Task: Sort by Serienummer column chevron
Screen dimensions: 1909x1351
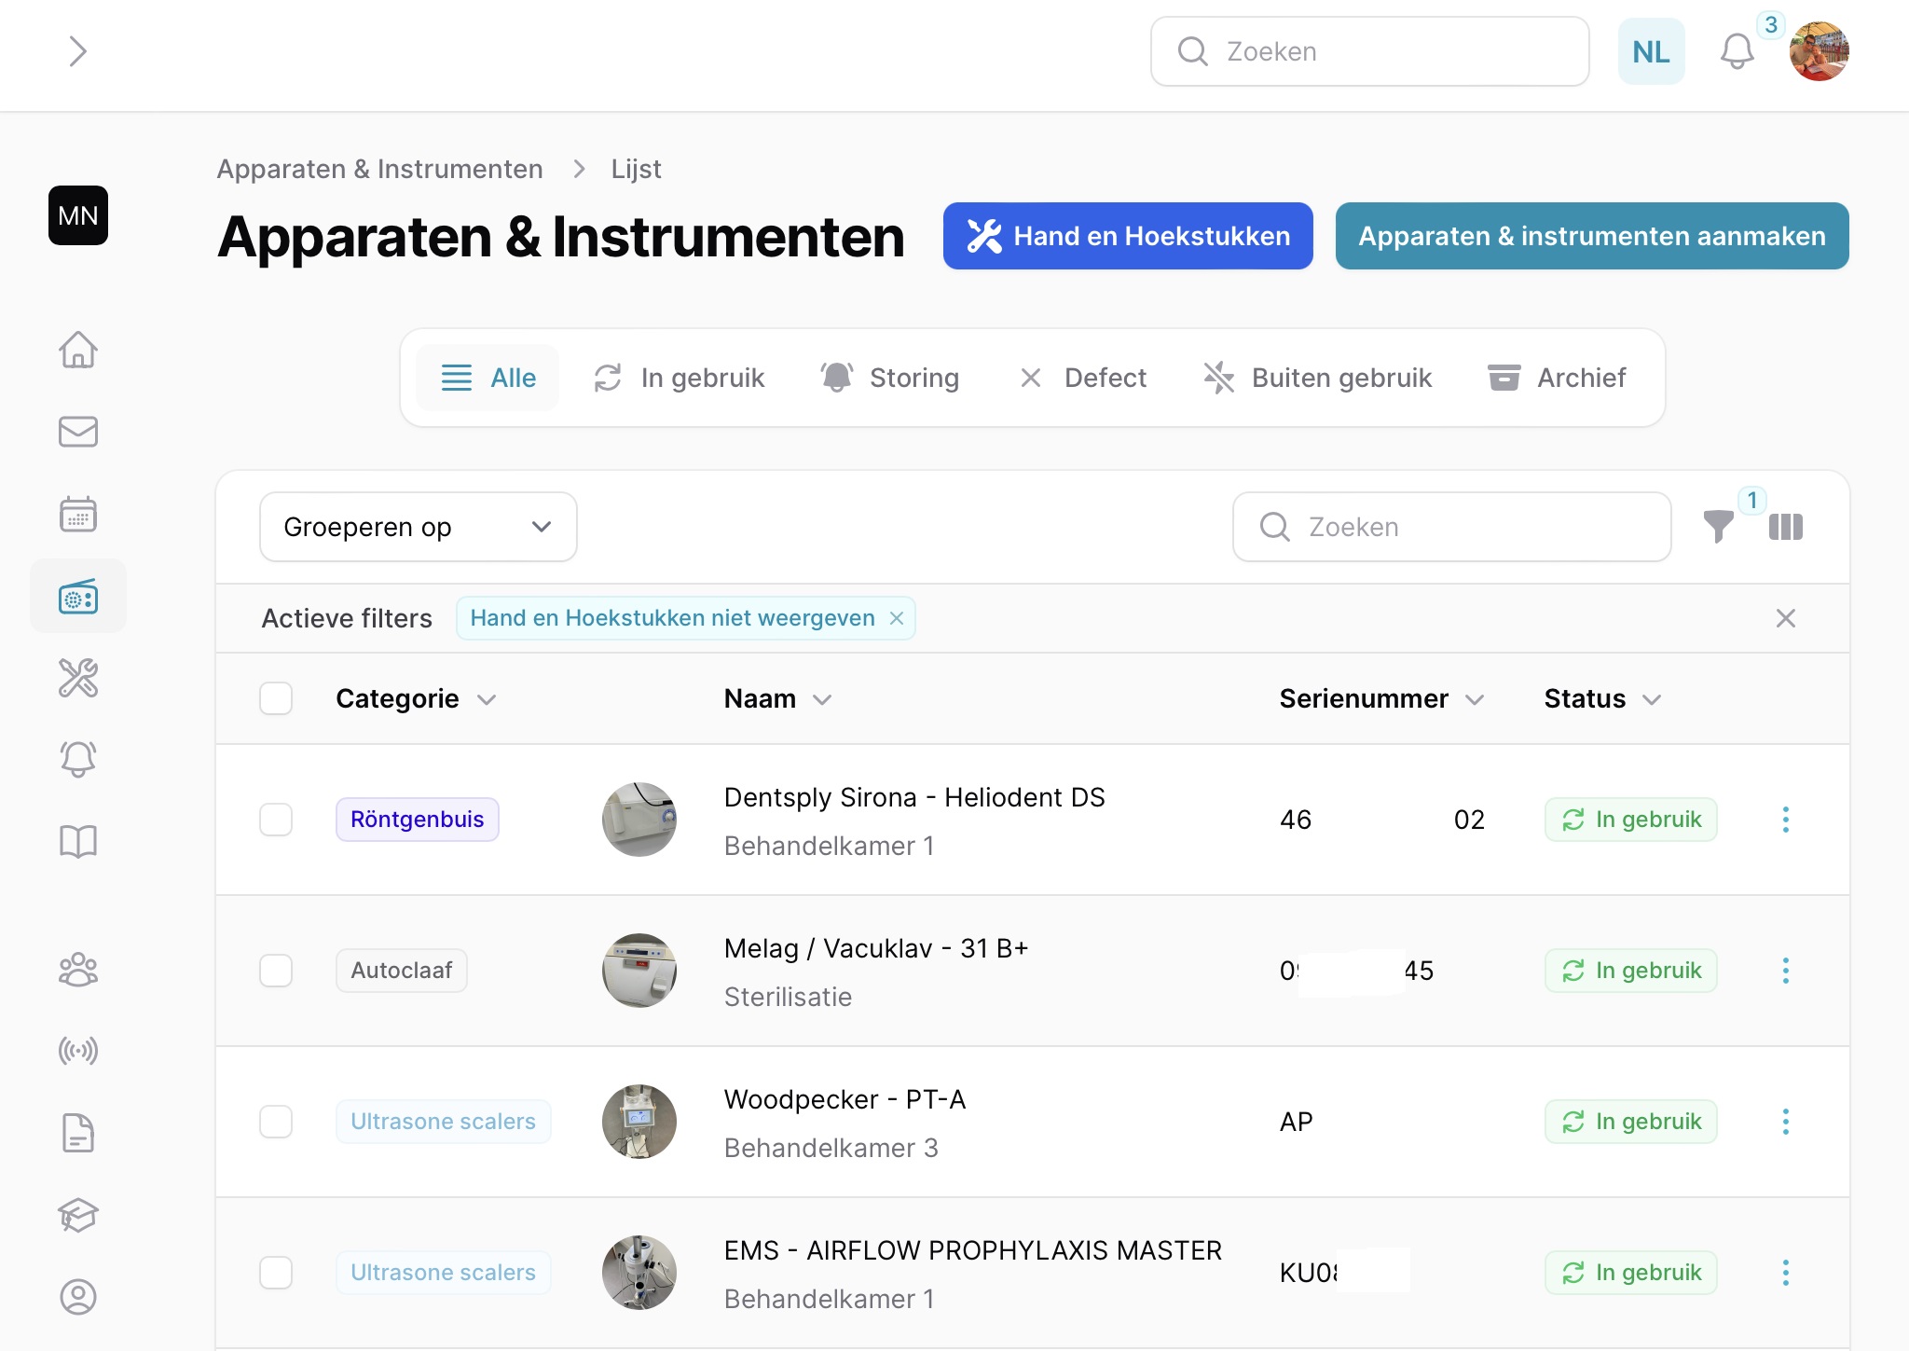Action: click(x=1475, y=699)
